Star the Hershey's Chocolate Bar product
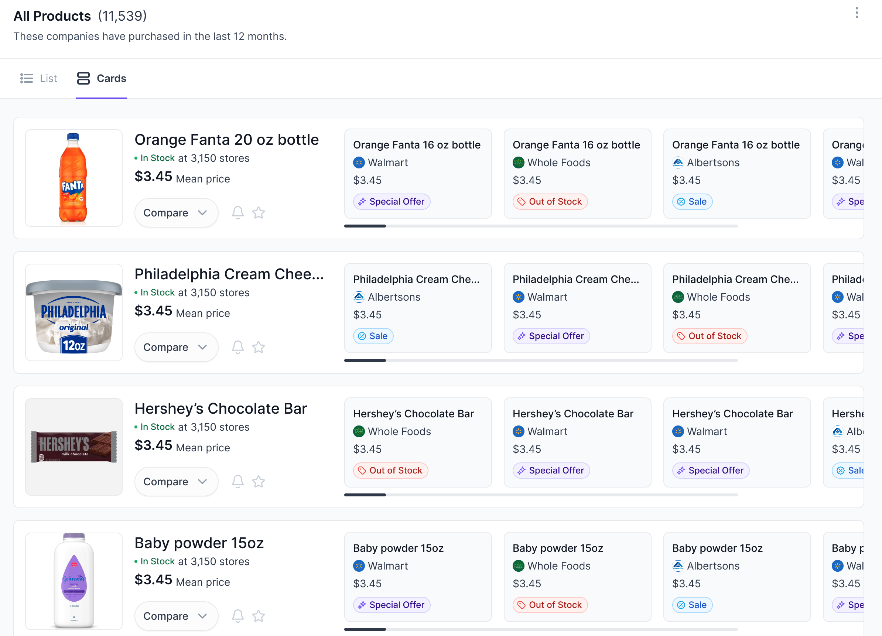Image resolution: width=882 pixels, height=636 pixels. click(259, 482)
